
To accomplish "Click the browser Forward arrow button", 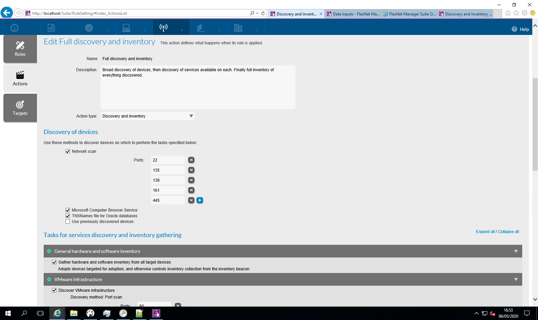I will tap(18, 13).
